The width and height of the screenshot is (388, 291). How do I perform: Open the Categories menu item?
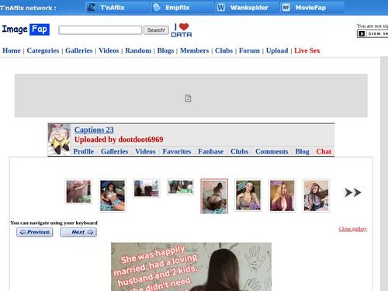(43, 50)
